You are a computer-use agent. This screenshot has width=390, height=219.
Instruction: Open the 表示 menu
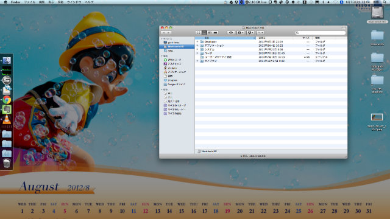51,2
